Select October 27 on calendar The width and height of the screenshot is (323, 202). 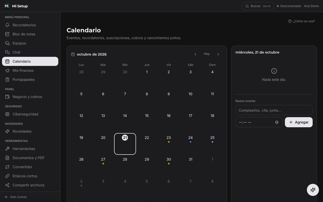pyautogui.click(x=103, y=166)
